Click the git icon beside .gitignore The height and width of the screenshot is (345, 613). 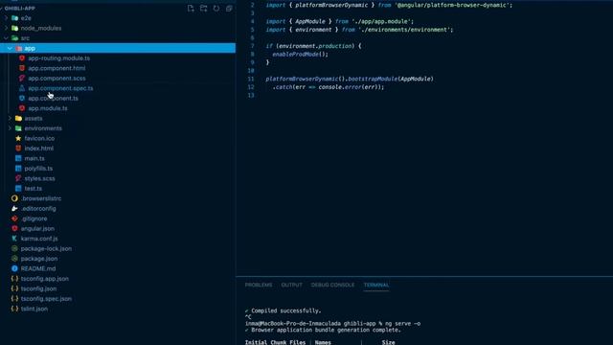14,218
